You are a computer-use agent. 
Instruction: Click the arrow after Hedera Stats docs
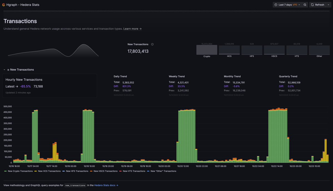(117, 185)
